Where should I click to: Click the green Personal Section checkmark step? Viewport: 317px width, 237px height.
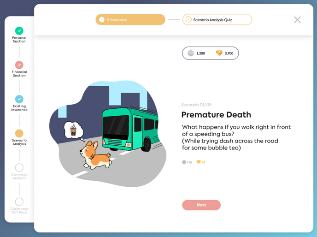click(19, 30)
